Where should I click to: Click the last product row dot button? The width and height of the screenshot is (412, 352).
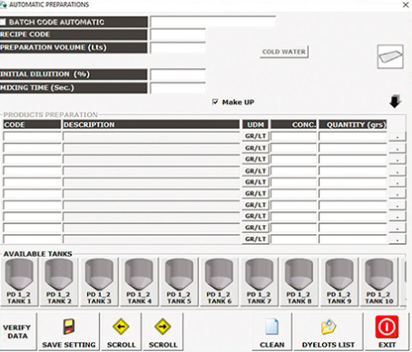click(397, 240)
